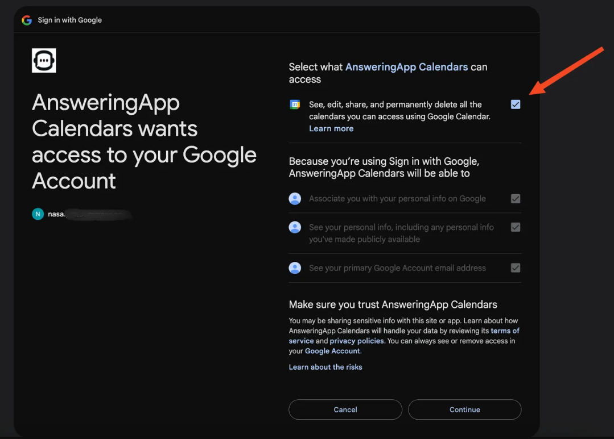Open Learn more link under calendar permission
The width and height of the screenshot is (614, 439).
pyautogui.click(x=331, y=128)
